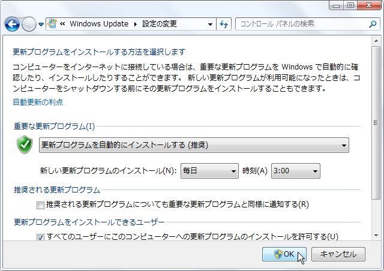384x271 pixels.
Task: Click the UAC shield on OK button
Action: [x=278, y=254]
